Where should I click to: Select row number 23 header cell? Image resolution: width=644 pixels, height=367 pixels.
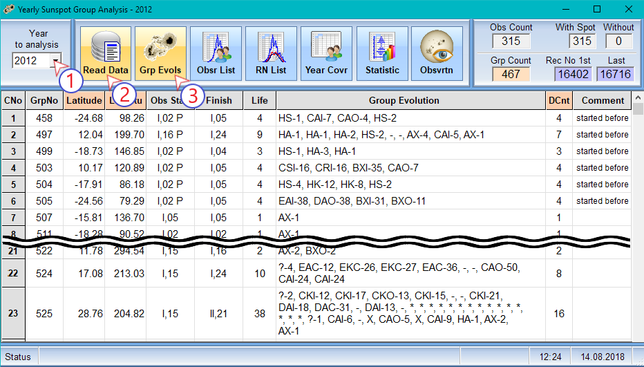click(13, 314)
